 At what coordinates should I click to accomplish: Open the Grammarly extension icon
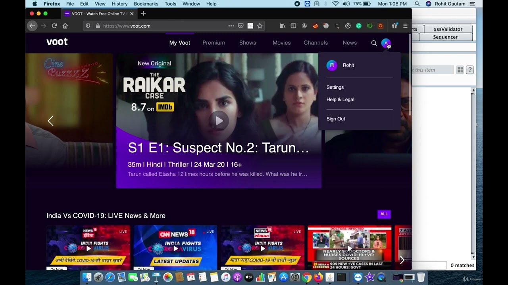point(359,26)
